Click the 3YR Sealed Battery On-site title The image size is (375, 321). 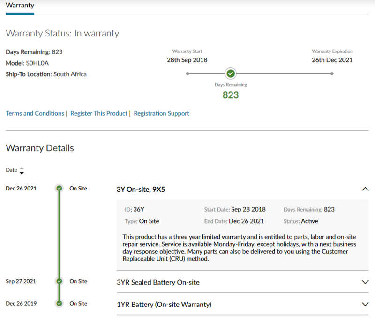pos(158,282)
